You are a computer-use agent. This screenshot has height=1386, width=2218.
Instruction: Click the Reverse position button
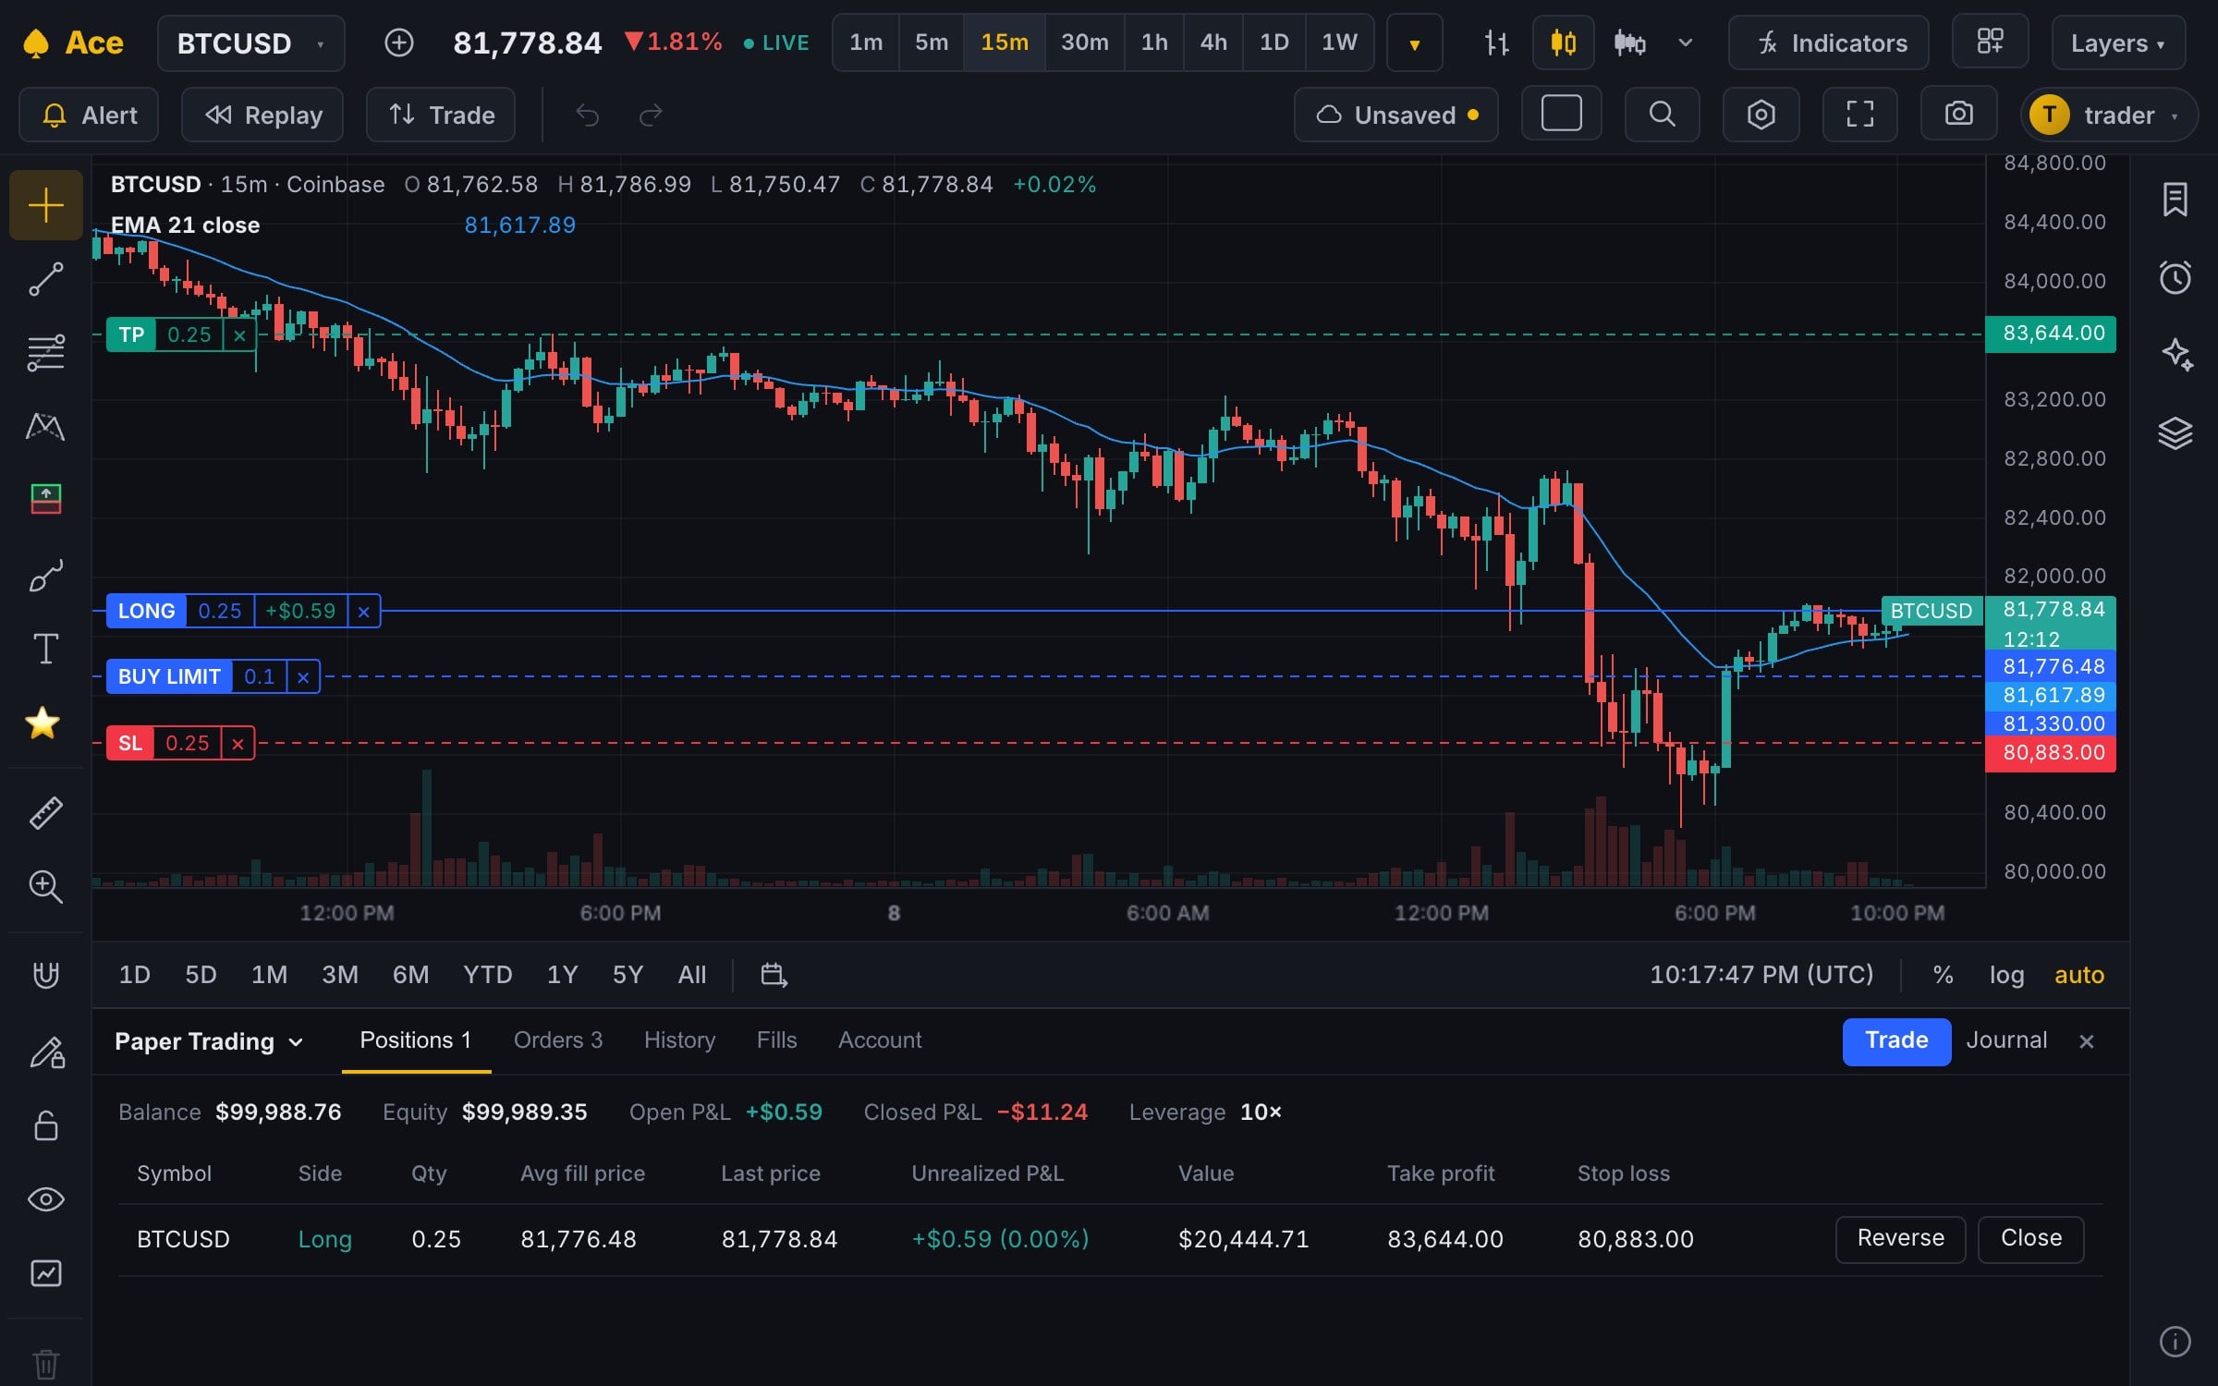(1900, 1238)
